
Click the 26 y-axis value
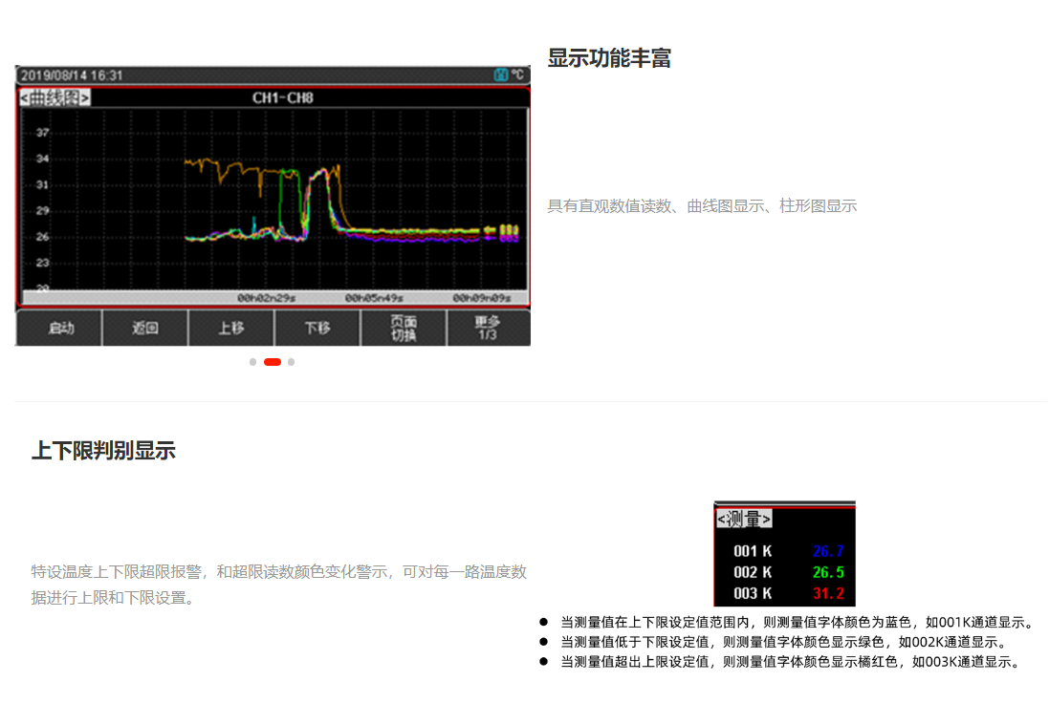coord(43,237)
